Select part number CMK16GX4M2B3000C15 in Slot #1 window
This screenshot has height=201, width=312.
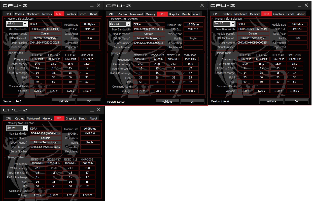[45, 43]
